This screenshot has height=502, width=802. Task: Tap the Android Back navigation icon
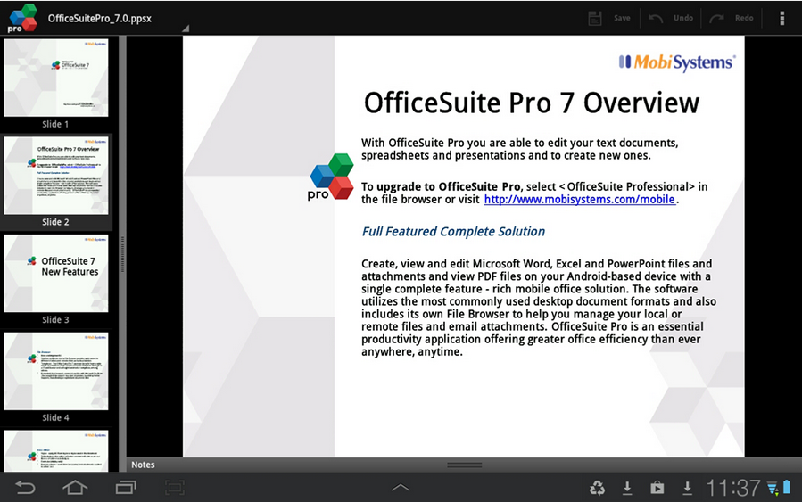click(x=25, y=488)
